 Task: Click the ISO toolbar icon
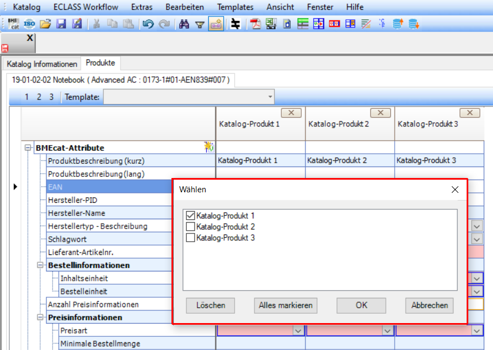pos(29,24)
